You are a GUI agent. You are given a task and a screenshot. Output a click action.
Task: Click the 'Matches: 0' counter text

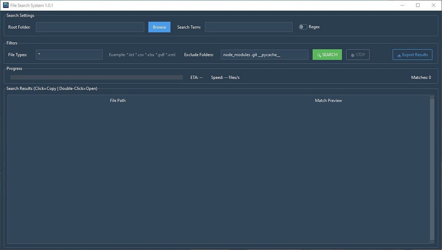click(x=421, y=78)
